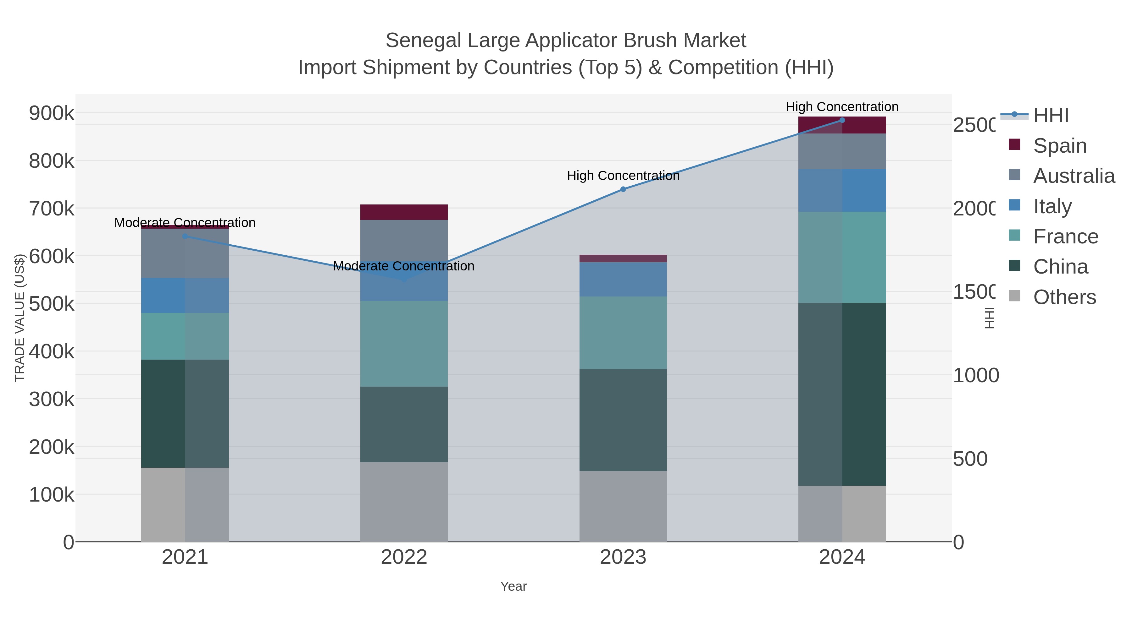
Task: Click 'Moderate Concentration' annotation at 2022
Action: [x=404, y=266]
